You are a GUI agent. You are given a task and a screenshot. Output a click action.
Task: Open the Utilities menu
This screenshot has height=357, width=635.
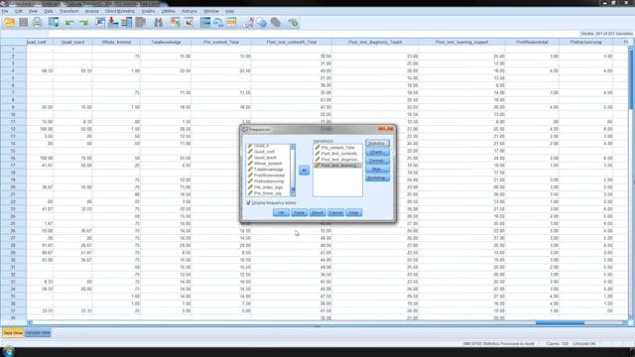pyautogui.click(x=169, y=11)
